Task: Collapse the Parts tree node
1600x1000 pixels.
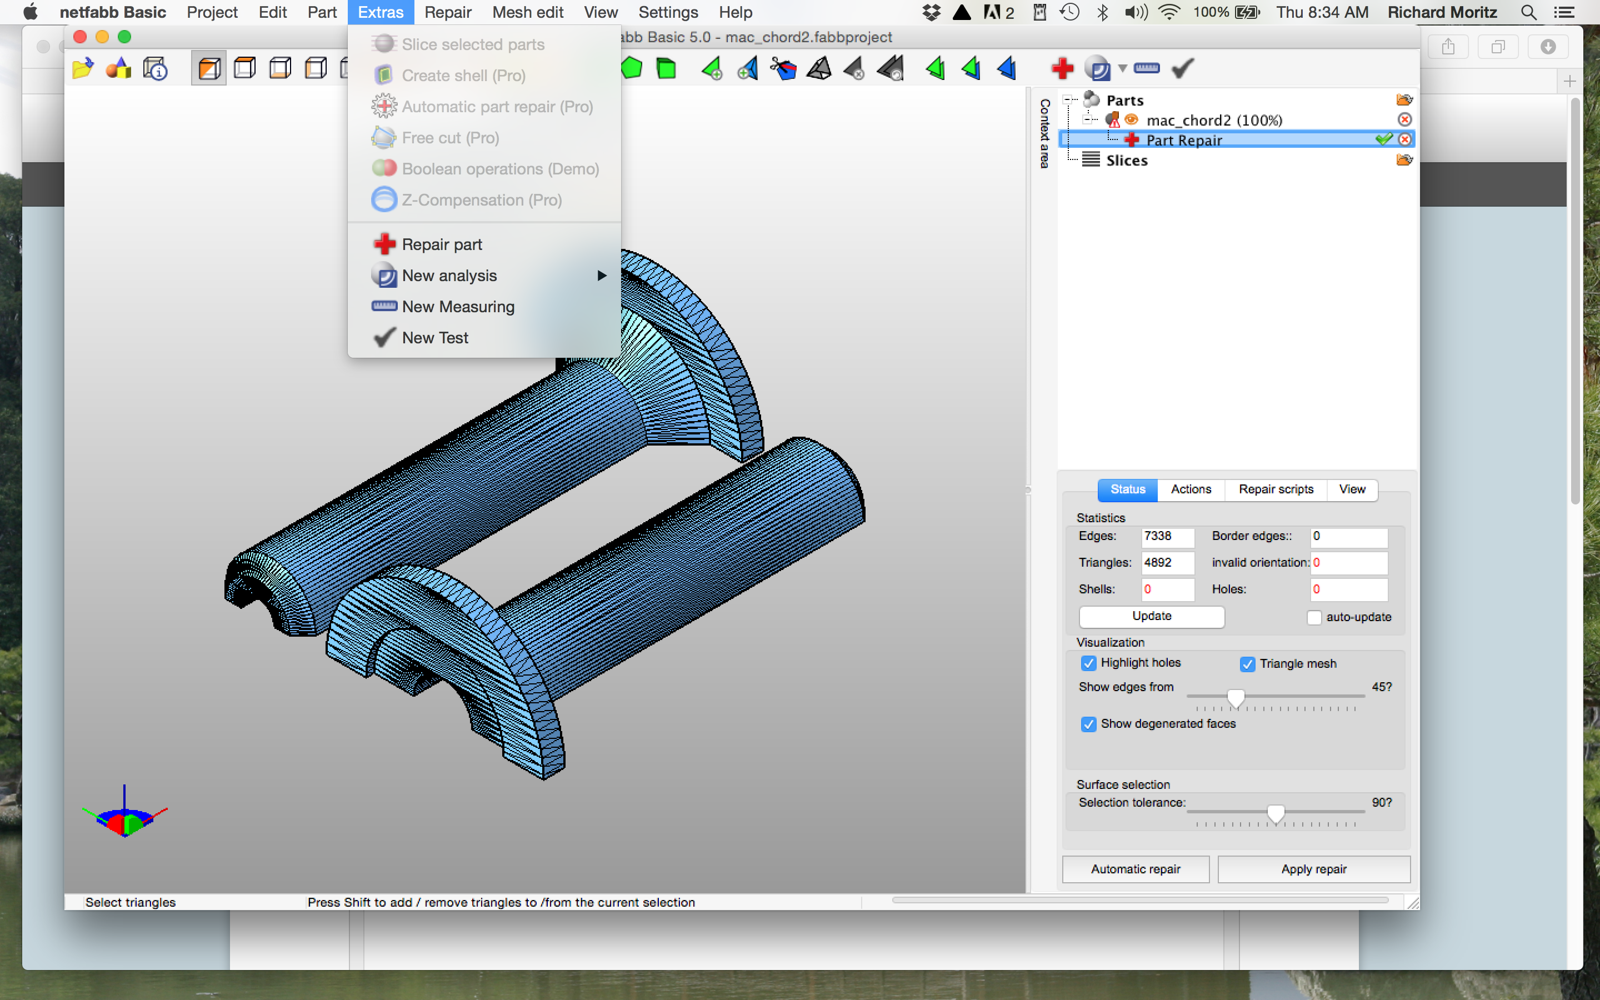Action: click(1068, 100)
